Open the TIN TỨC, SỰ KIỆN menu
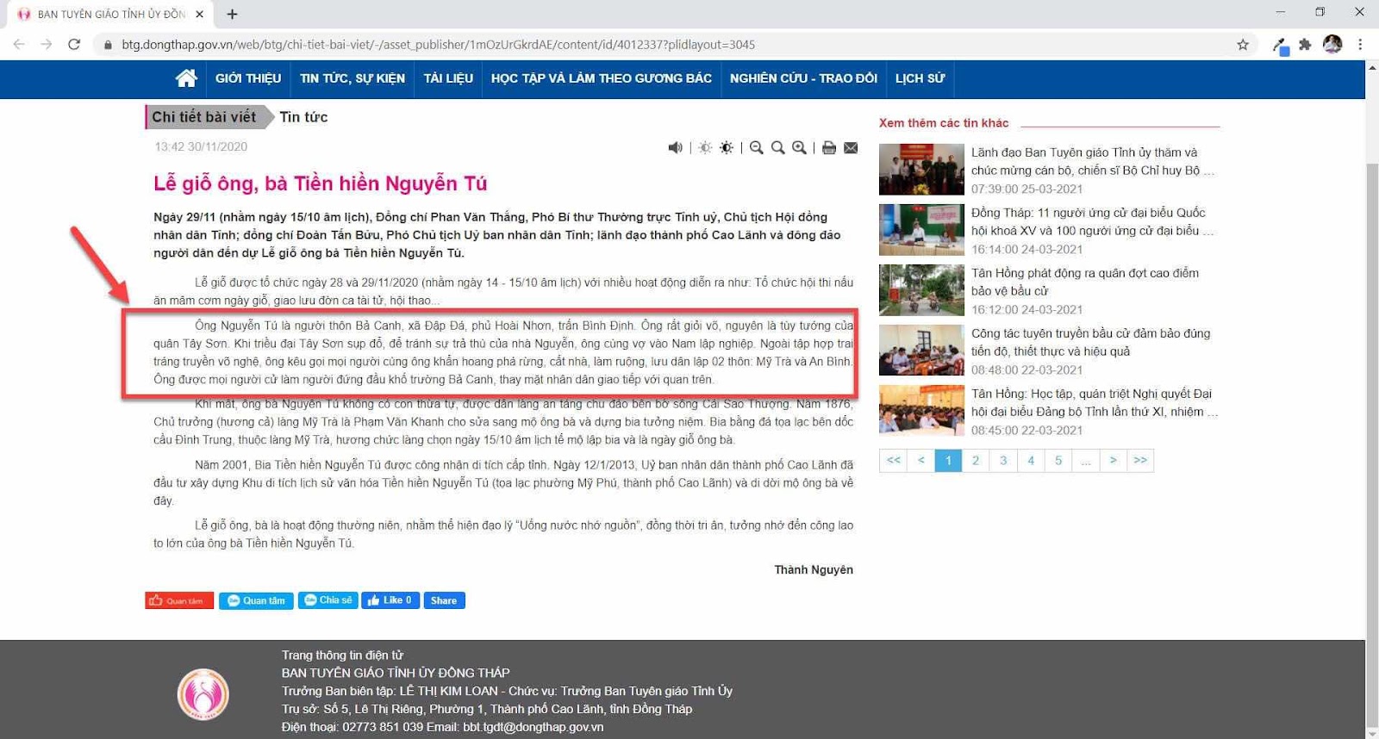The height and width of the screenshot is (739, 1379). (x=353, y=78)
